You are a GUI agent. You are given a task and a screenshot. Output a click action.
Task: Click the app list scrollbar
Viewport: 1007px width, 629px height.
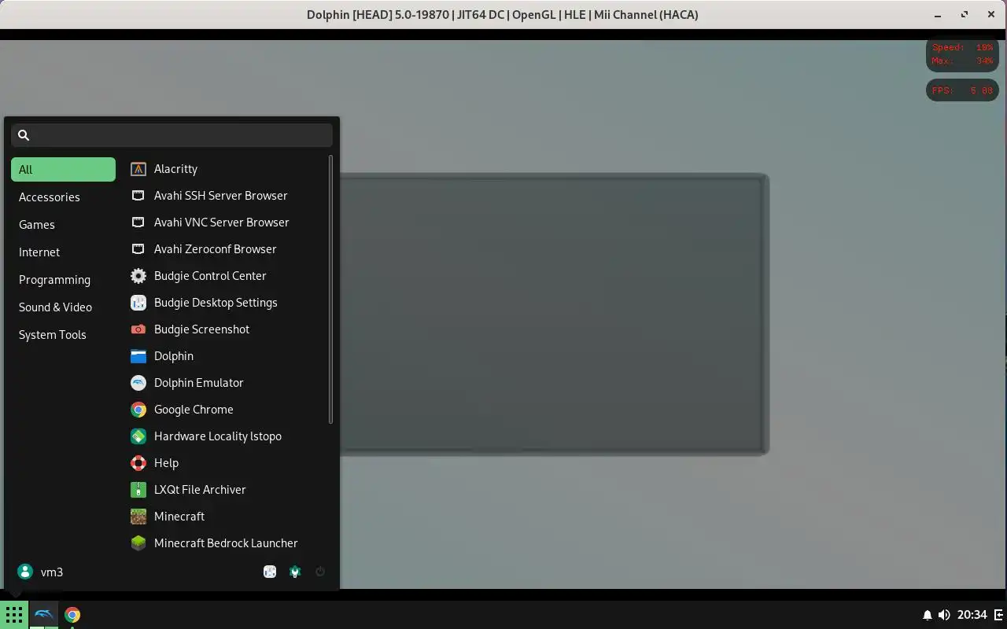[330, 289]
